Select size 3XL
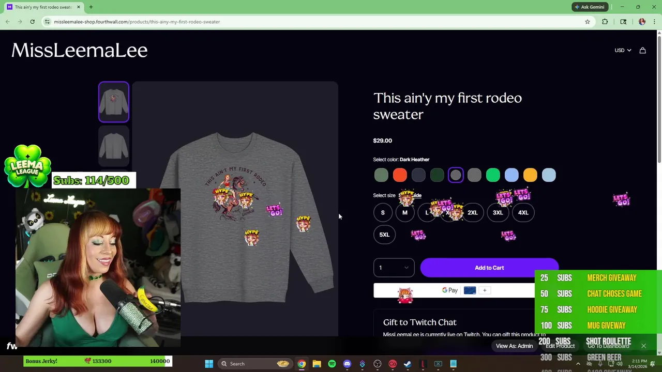Screen dimensions: 662x372 498,212
